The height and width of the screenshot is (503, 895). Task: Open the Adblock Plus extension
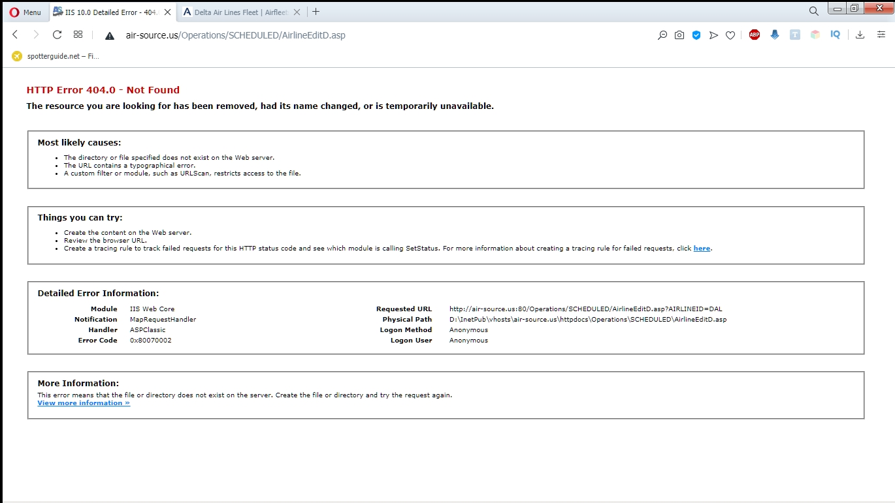click(755, 35)
